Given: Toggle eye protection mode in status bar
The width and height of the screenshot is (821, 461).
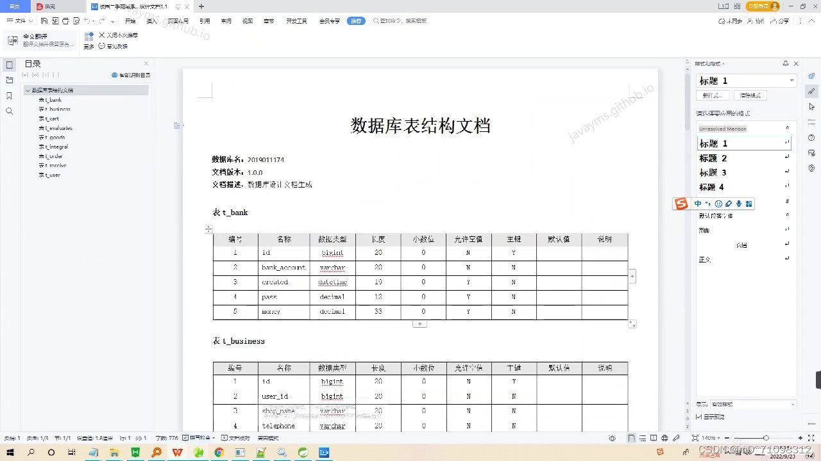Looking at the screenshot, I should tap(613, 438).
